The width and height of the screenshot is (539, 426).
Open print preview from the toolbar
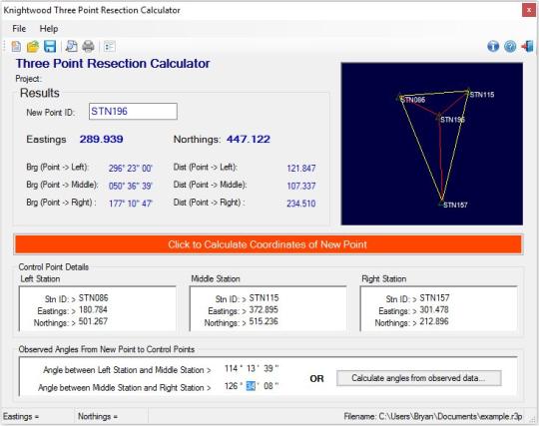pyautogui.click(x=72, y=46)
